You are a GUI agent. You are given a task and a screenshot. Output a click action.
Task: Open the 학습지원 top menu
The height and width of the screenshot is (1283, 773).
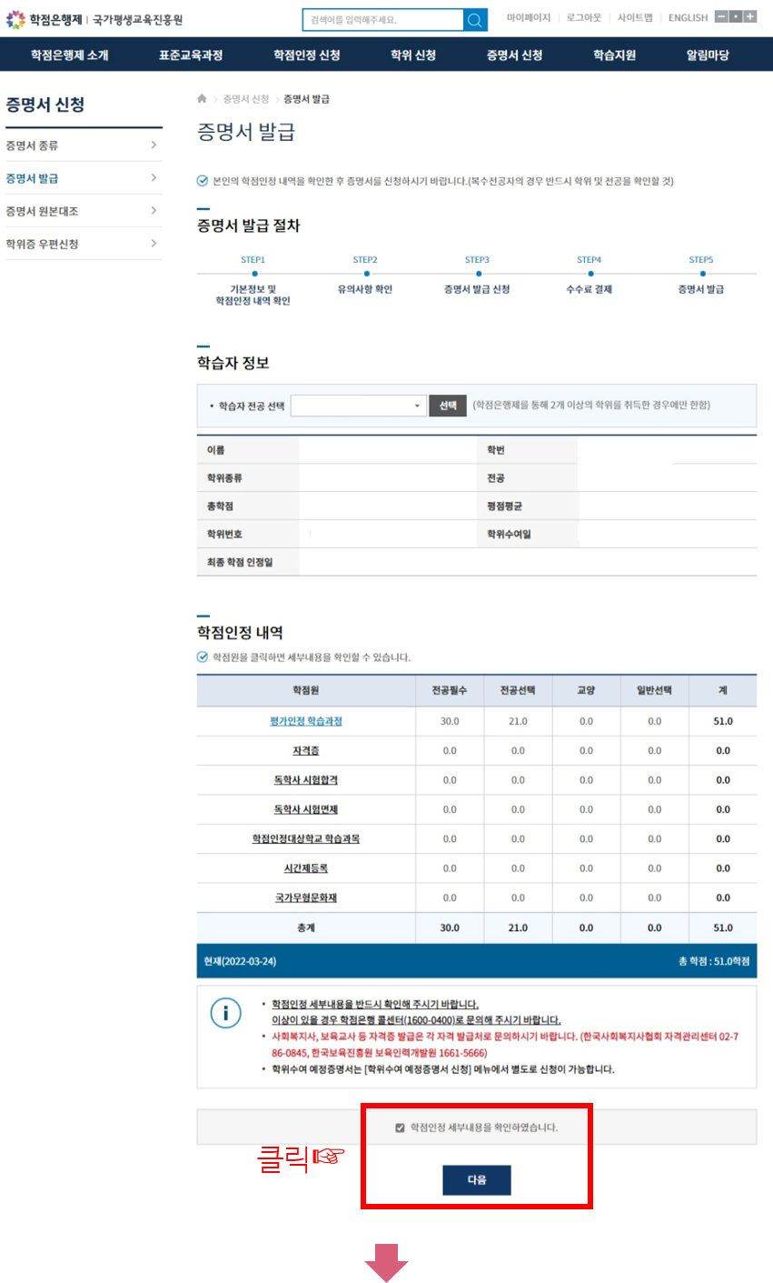point(615,55)
